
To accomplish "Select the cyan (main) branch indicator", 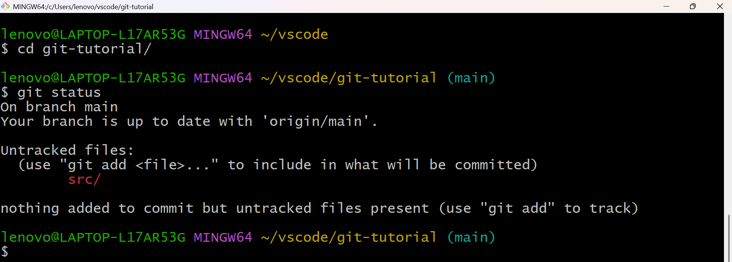I will pos(472,77).
